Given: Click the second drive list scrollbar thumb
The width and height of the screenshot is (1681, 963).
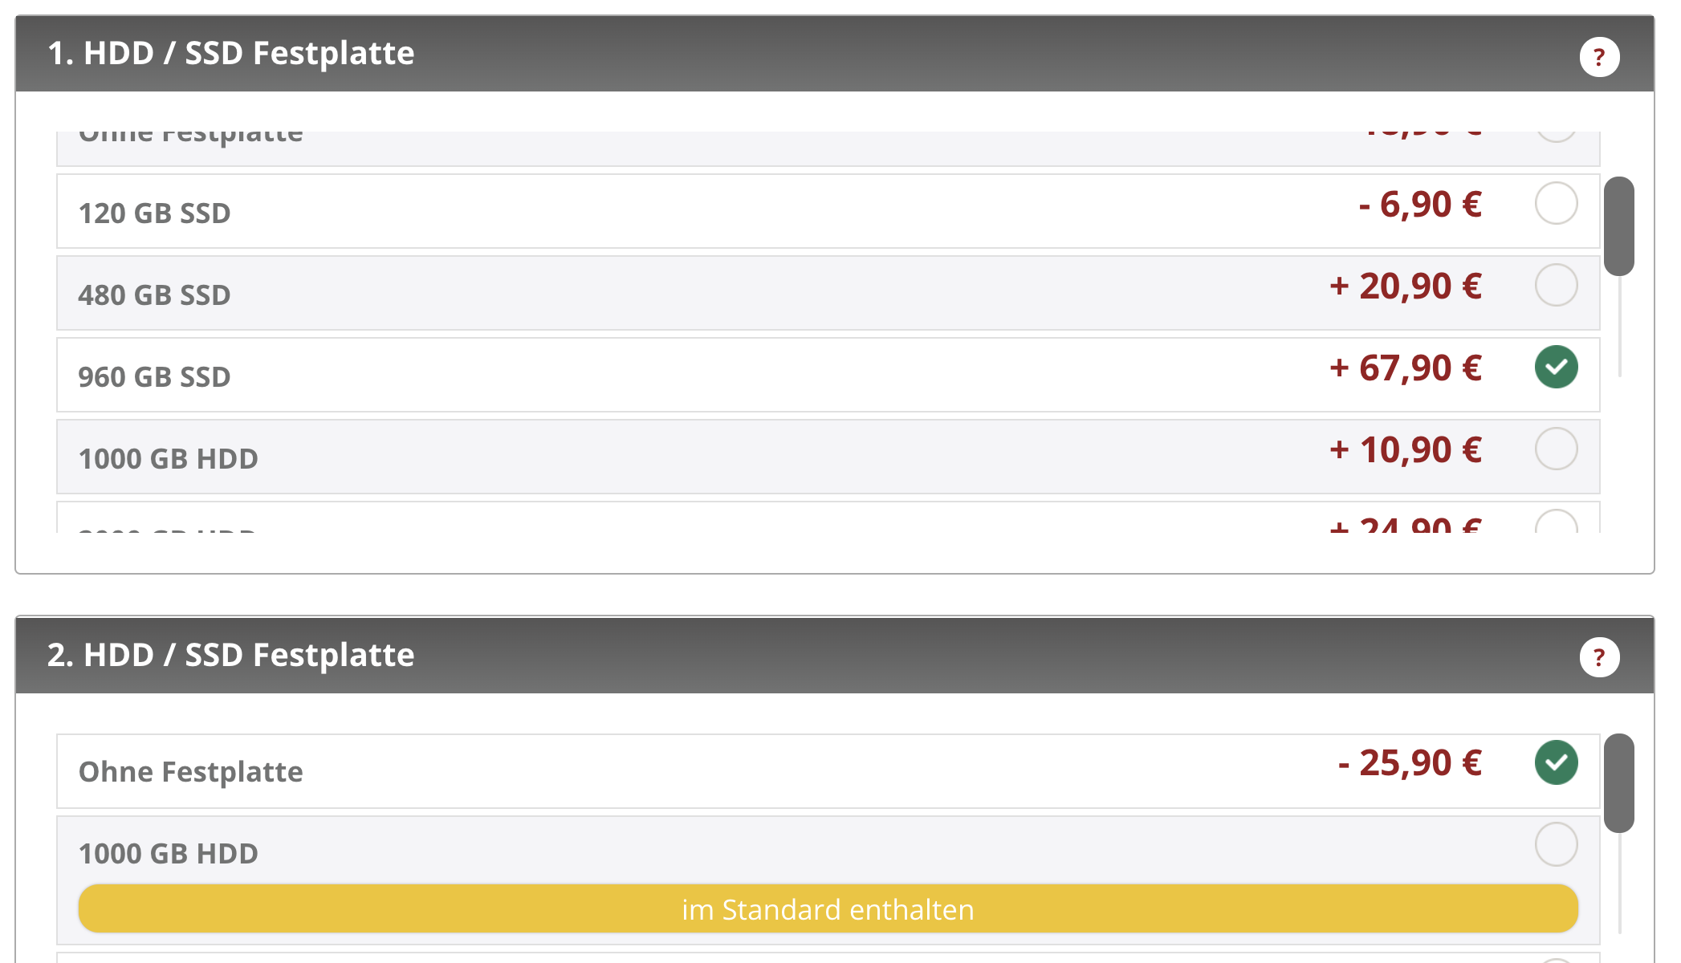Looking at the screenshot, I should point(1618,783).
